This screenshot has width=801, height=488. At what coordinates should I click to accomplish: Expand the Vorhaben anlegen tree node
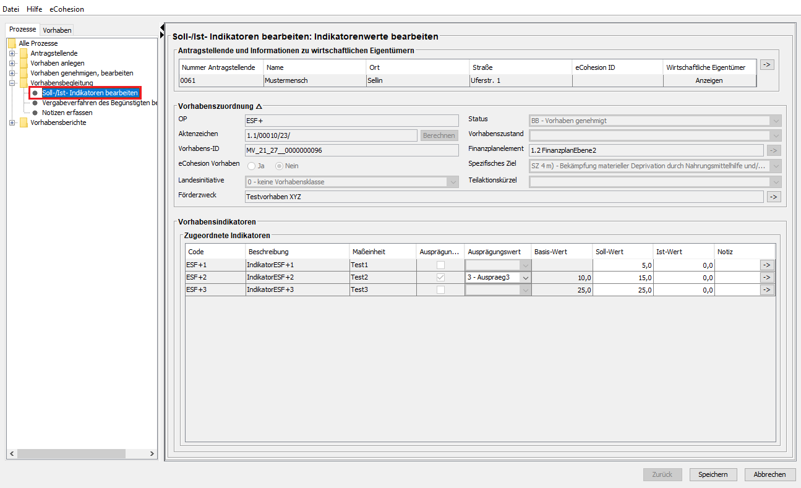12,63
